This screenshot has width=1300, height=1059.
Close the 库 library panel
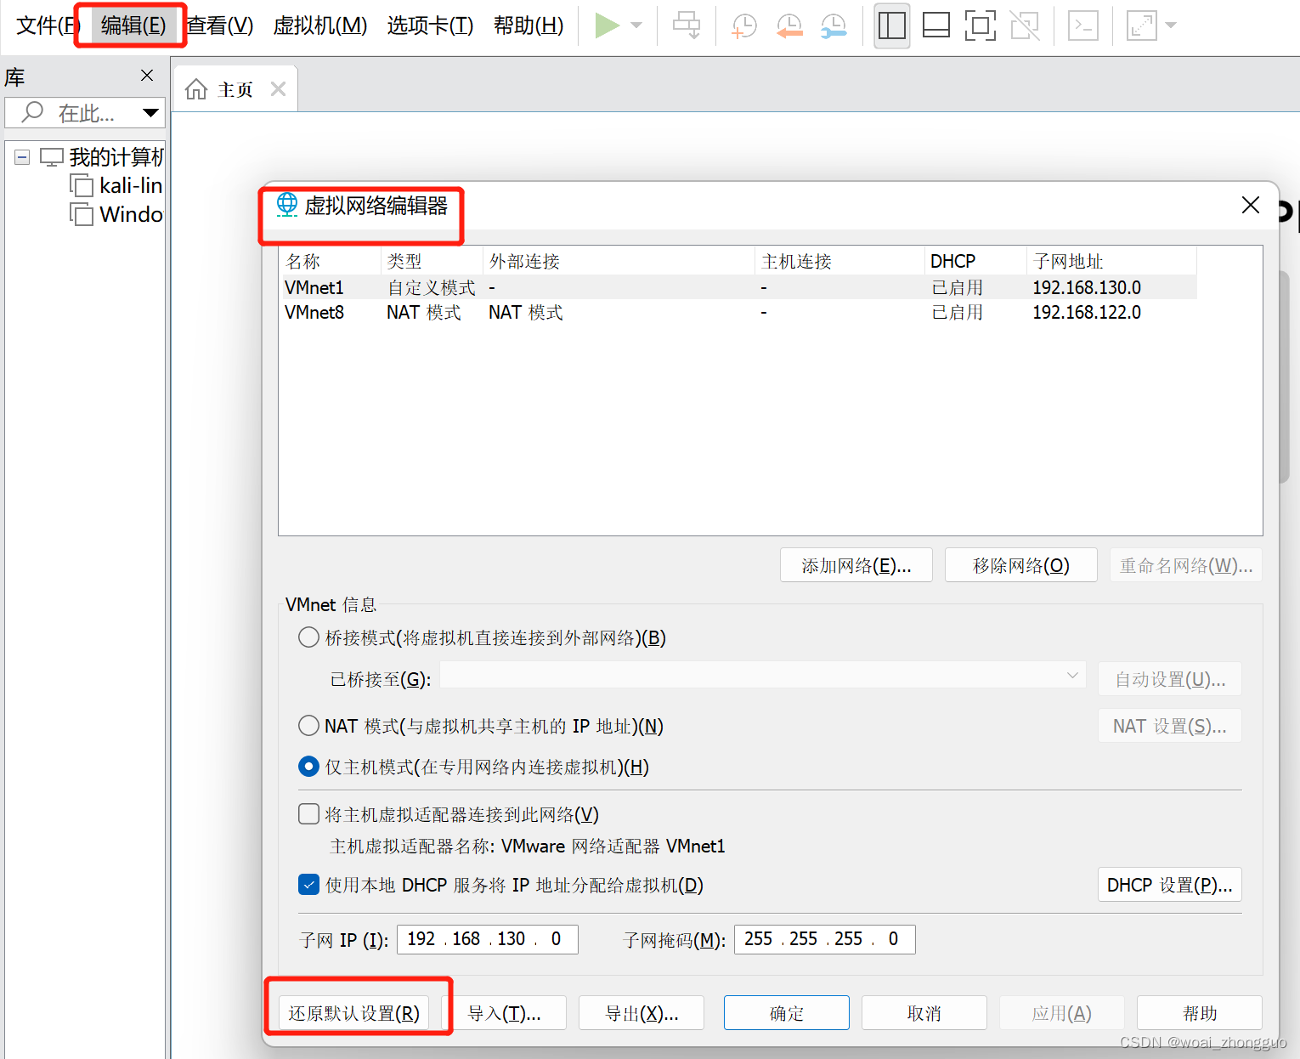click(x=147, y=76)
